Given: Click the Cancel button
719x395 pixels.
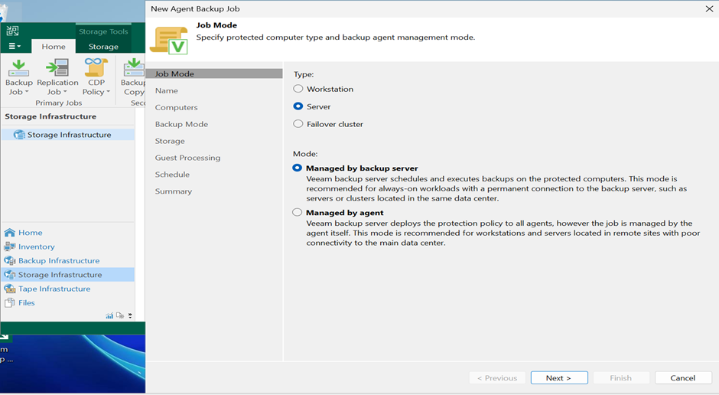Looking at the screenshot, I should (683, 377).
